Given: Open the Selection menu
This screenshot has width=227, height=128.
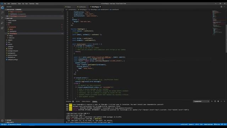Looking at the screenshot, I should pos(14,4).
